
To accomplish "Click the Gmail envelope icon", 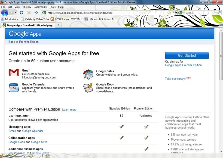I will [x=14, y=72].
